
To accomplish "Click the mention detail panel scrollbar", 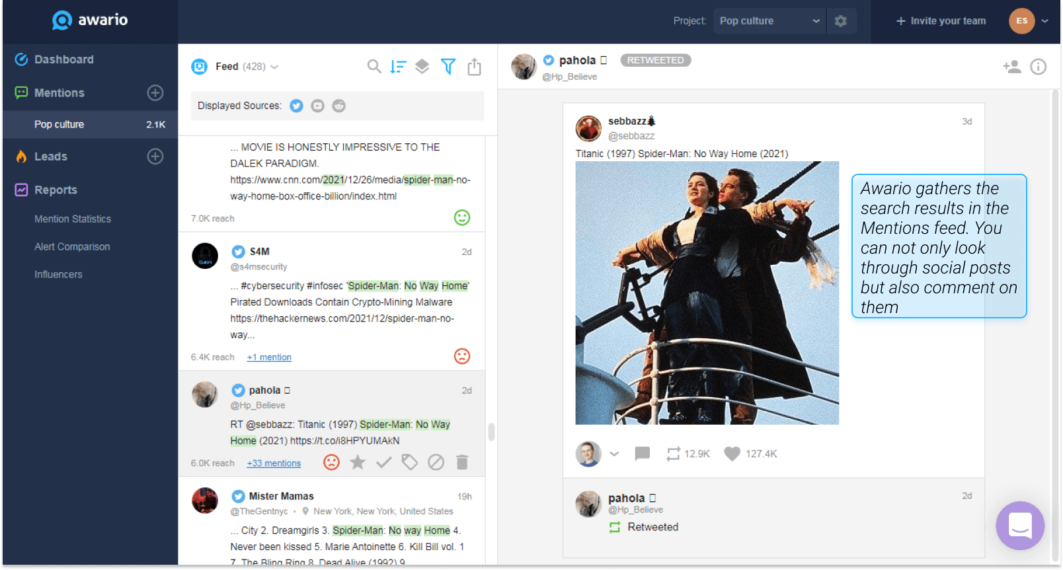I will (x=1055, y=326).
